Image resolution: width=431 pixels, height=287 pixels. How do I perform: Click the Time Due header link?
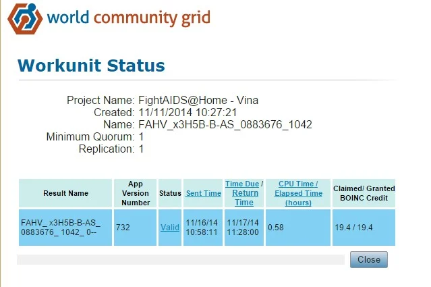click(x=242, y=184)
